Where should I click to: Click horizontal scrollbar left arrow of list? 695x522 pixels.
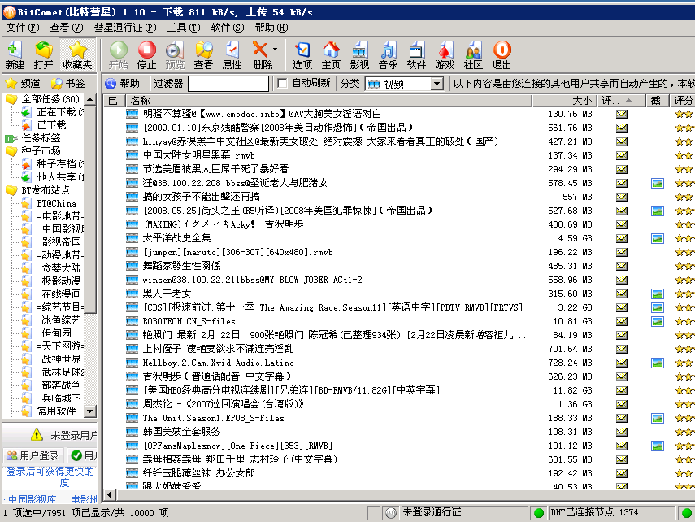point(110,494)
